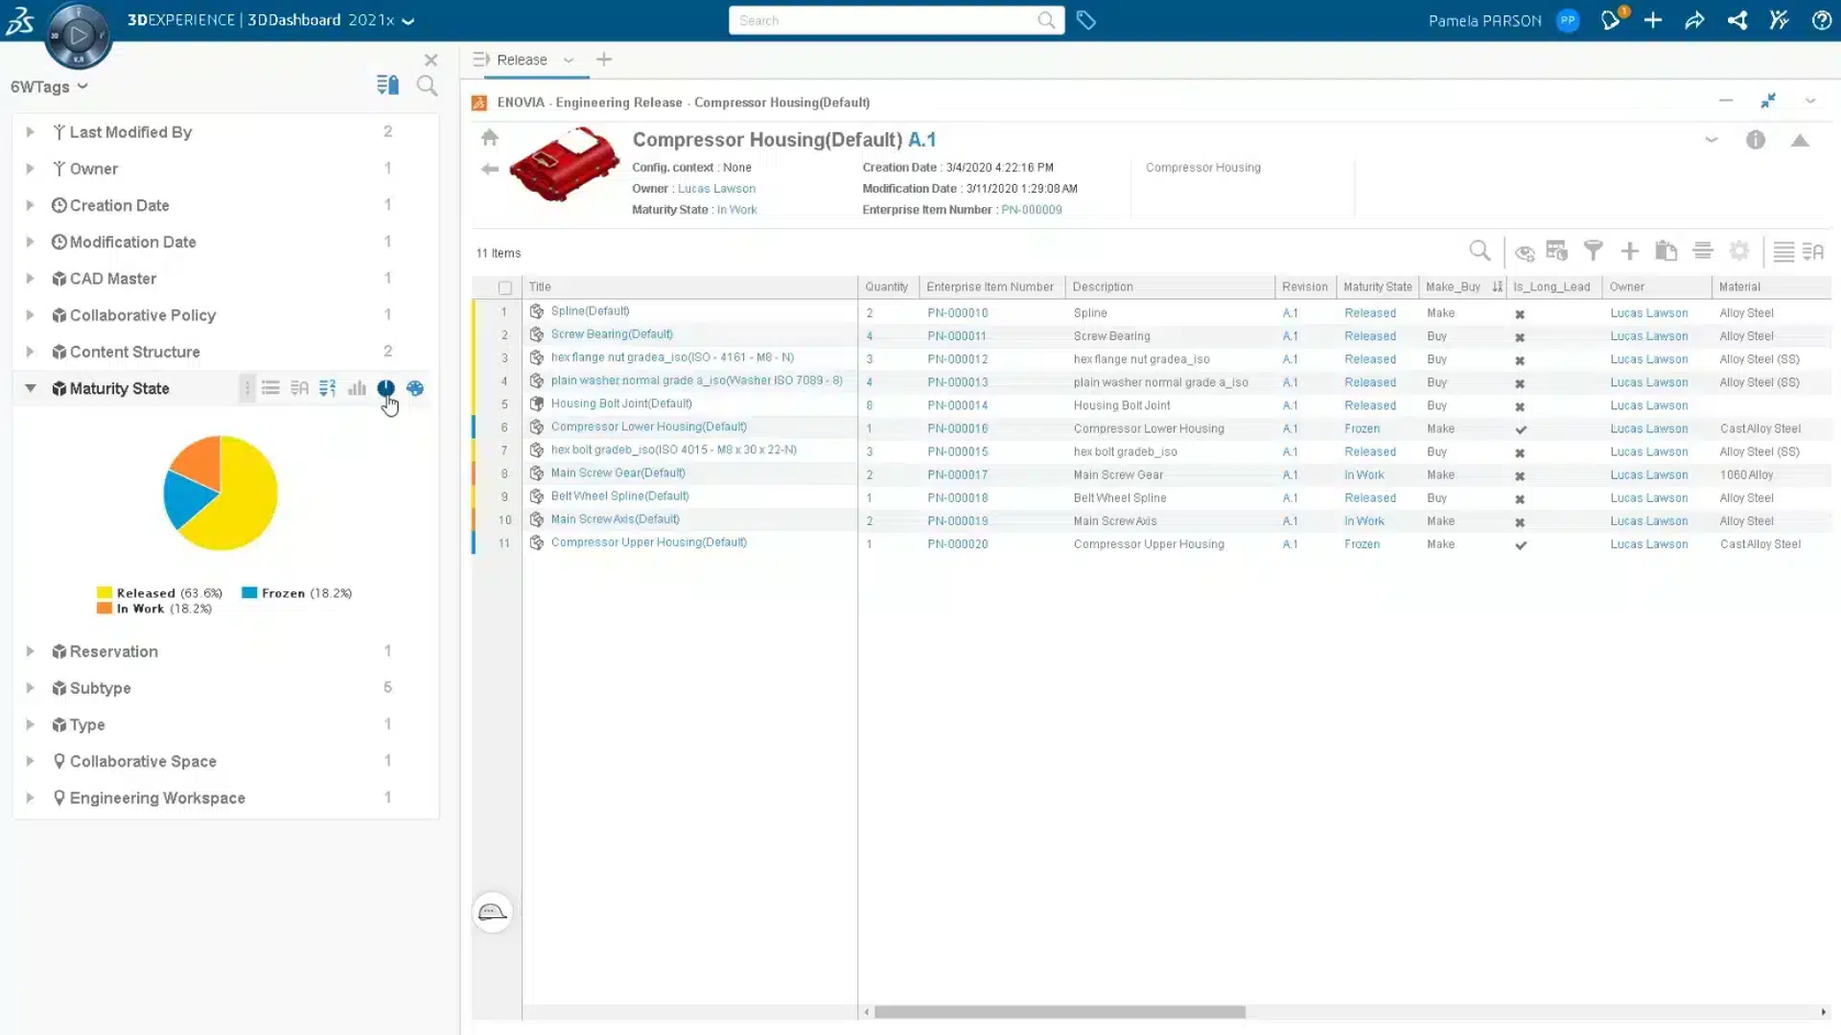Open the pie chart view for Maturity State
This screenshot has height=1035, width=1841.
point(386,388)
